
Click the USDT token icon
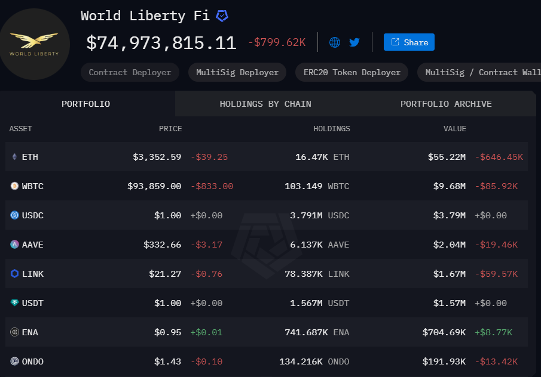point(14,303)
